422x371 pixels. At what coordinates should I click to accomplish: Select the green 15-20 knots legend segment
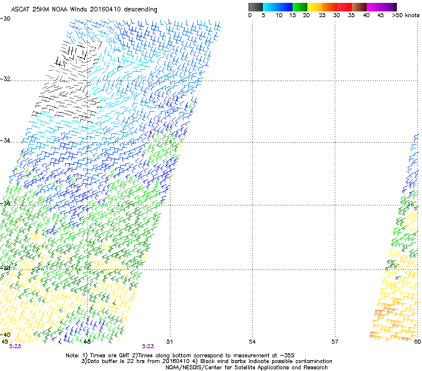tap(300, 7)
